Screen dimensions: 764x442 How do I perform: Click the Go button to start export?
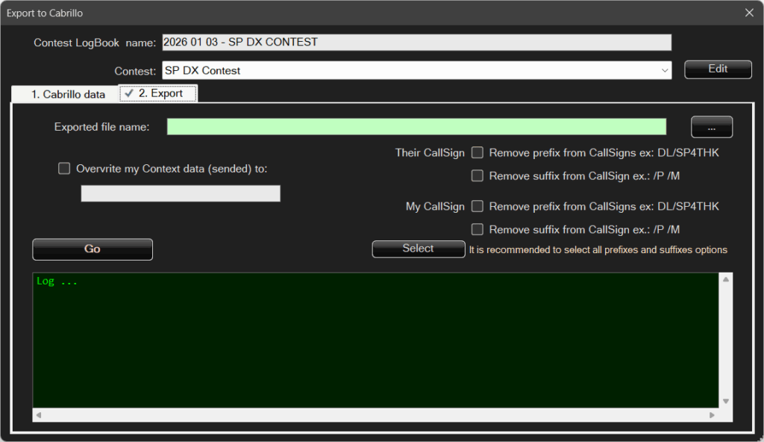point(93,249)
